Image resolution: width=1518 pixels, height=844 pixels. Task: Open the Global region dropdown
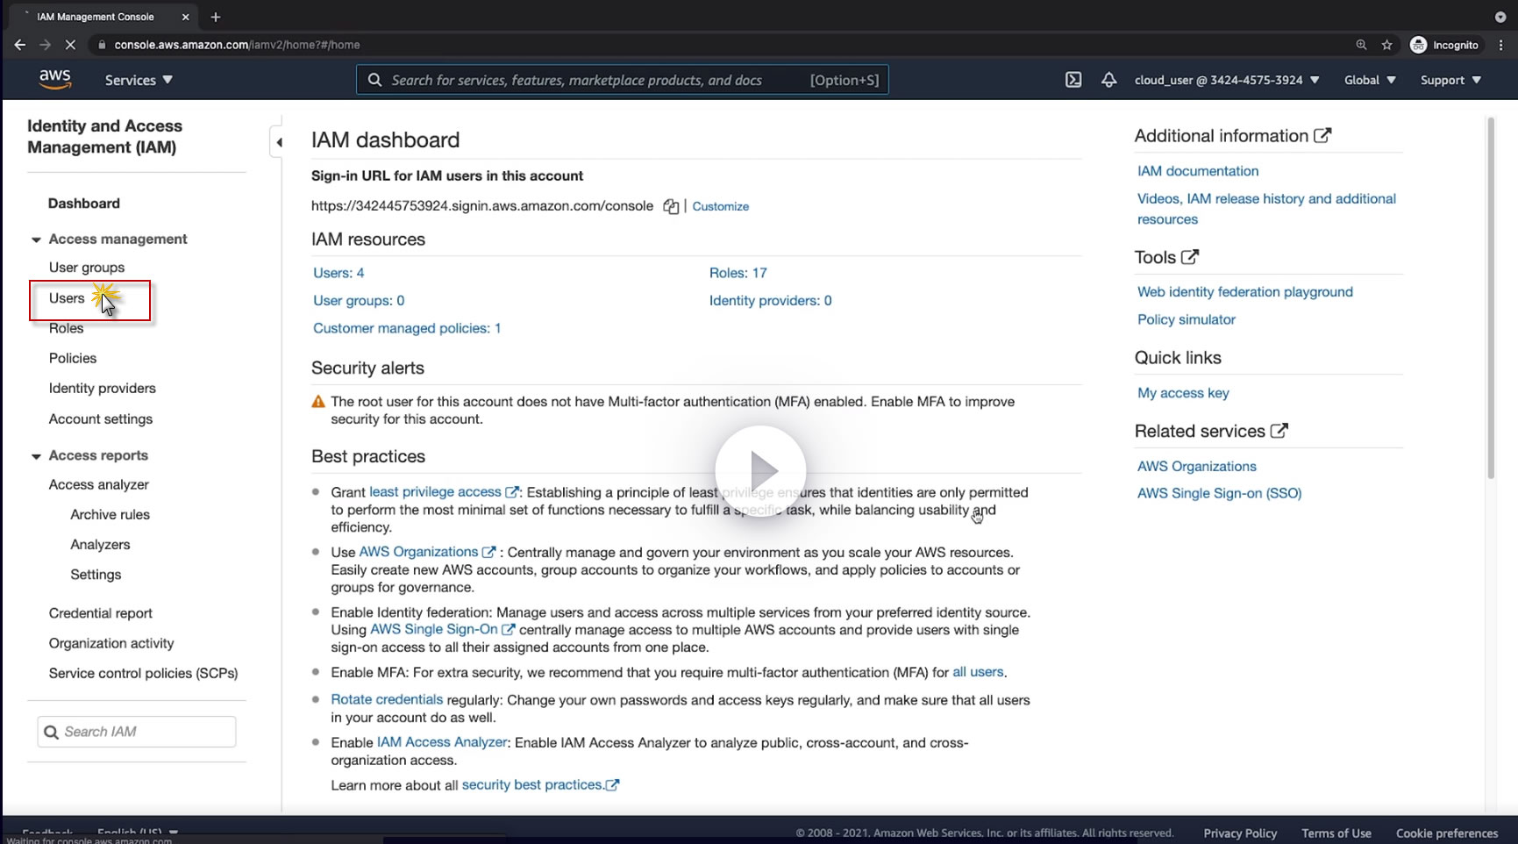[x=1370, y=80]
